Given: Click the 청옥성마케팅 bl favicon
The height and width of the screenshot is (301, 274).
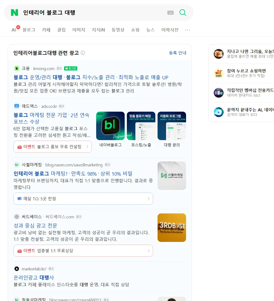Looking at the screenshot, I should (17, 299).
